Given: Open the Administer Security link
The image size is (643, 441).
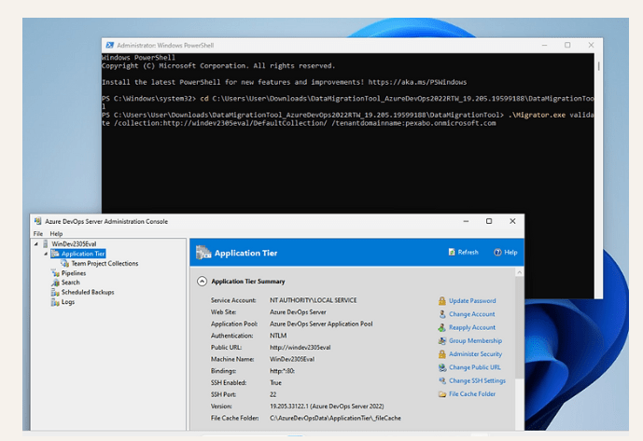Looking at the screenshot, I should 475,354.
